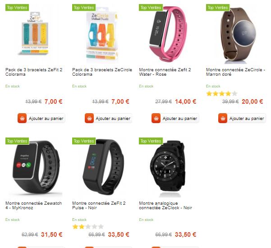Click ZeFit 2 Colorama bracelets pack image

[x=35, y=33]
